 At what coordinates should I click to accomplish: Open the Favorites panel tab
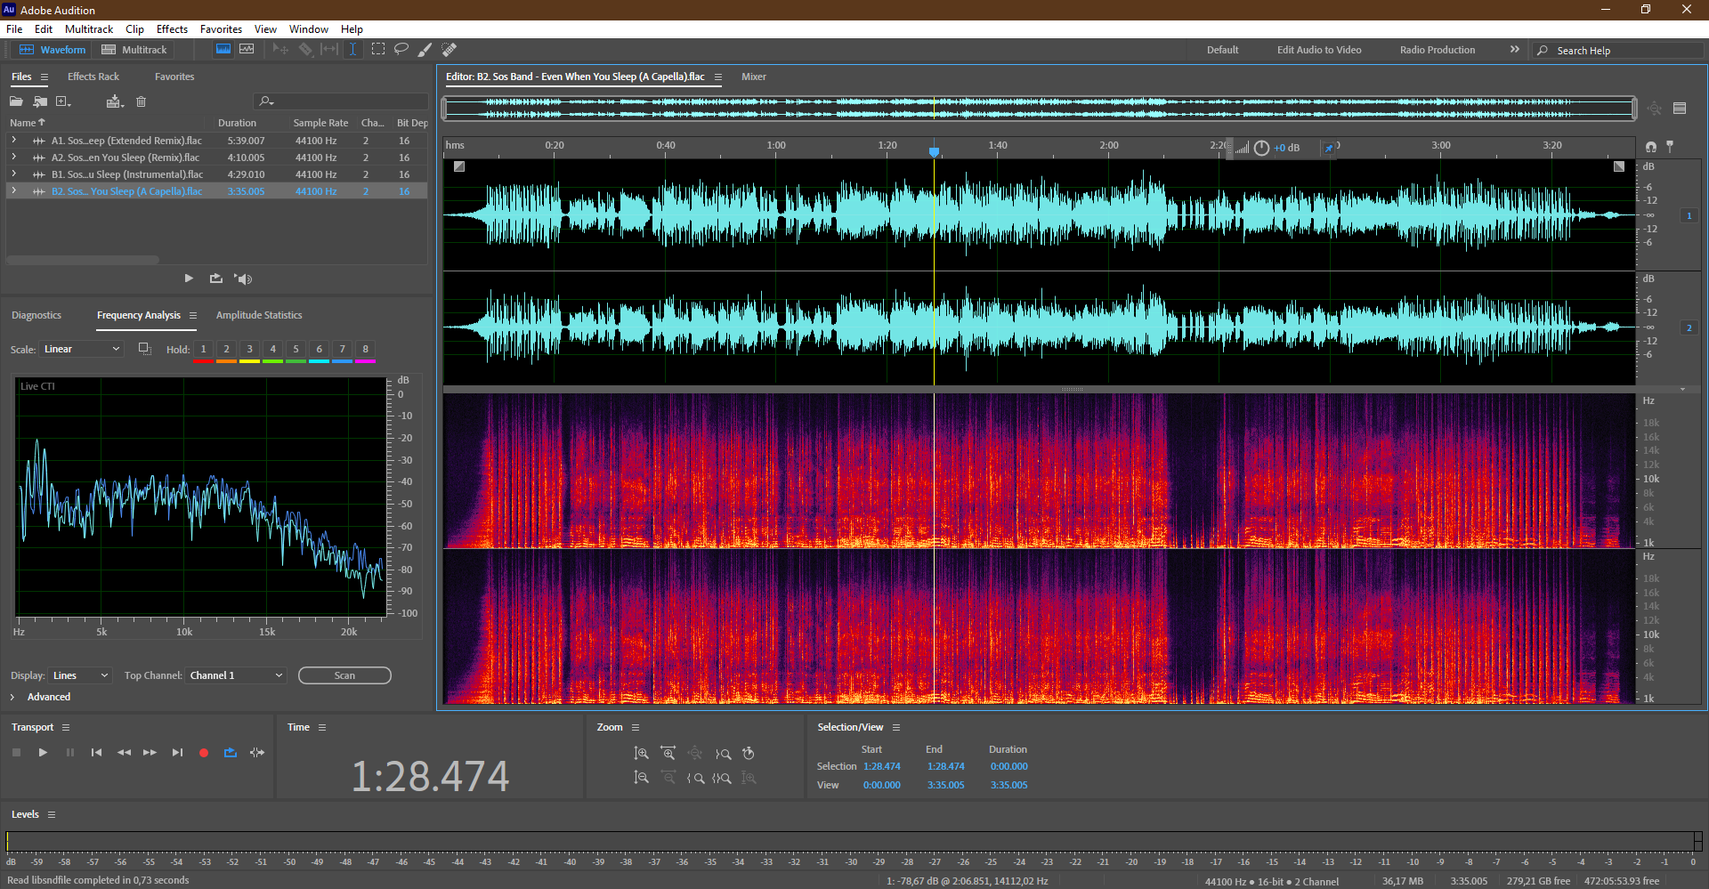(x=174, y=77)
